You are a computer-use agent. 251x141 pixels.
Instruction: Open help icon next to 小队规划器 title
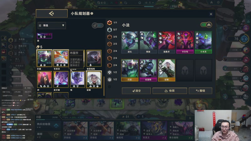coord(92,13)
